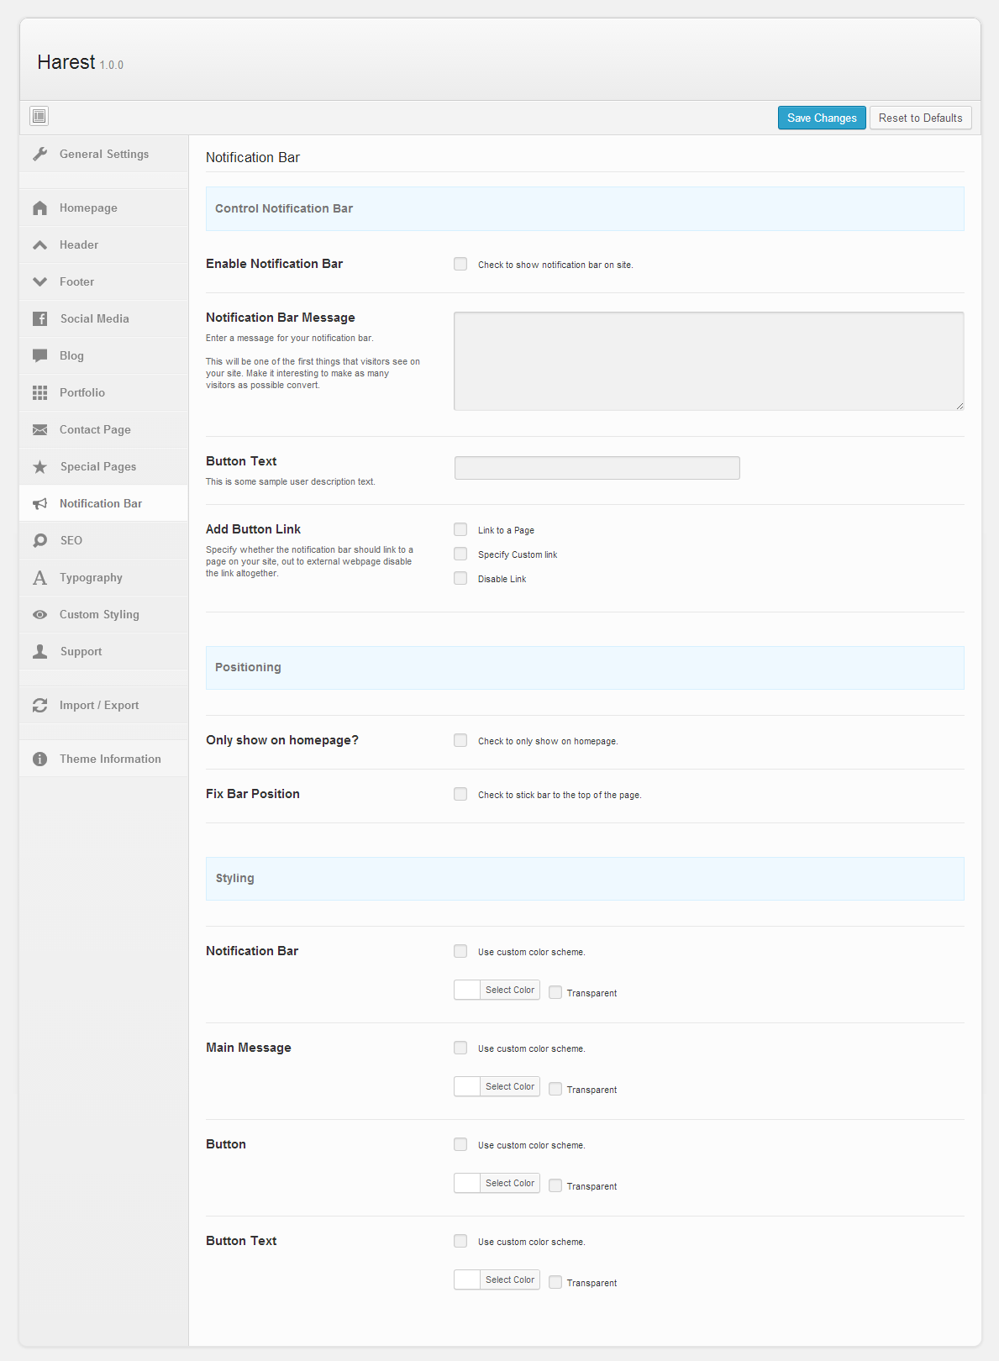The height and width of the screenshot is (1361, 999).
Task: Click into the Notification Bar Message textarea
Action: click(x=708, y=361)
